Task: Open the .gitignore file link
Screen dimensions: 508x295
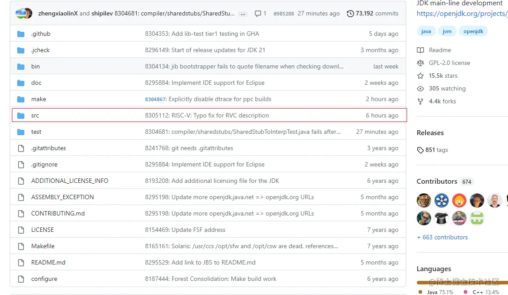Action: tap(44, 165)
